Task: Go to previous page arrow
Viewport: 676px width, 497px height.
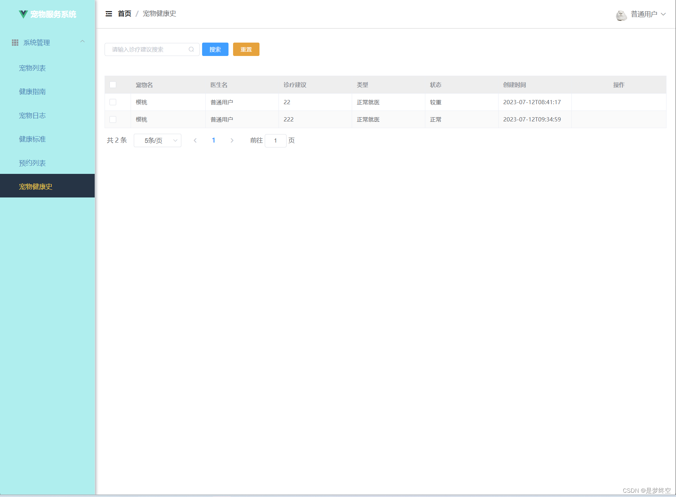Action: pyautogui.click(x=195, y=140)
